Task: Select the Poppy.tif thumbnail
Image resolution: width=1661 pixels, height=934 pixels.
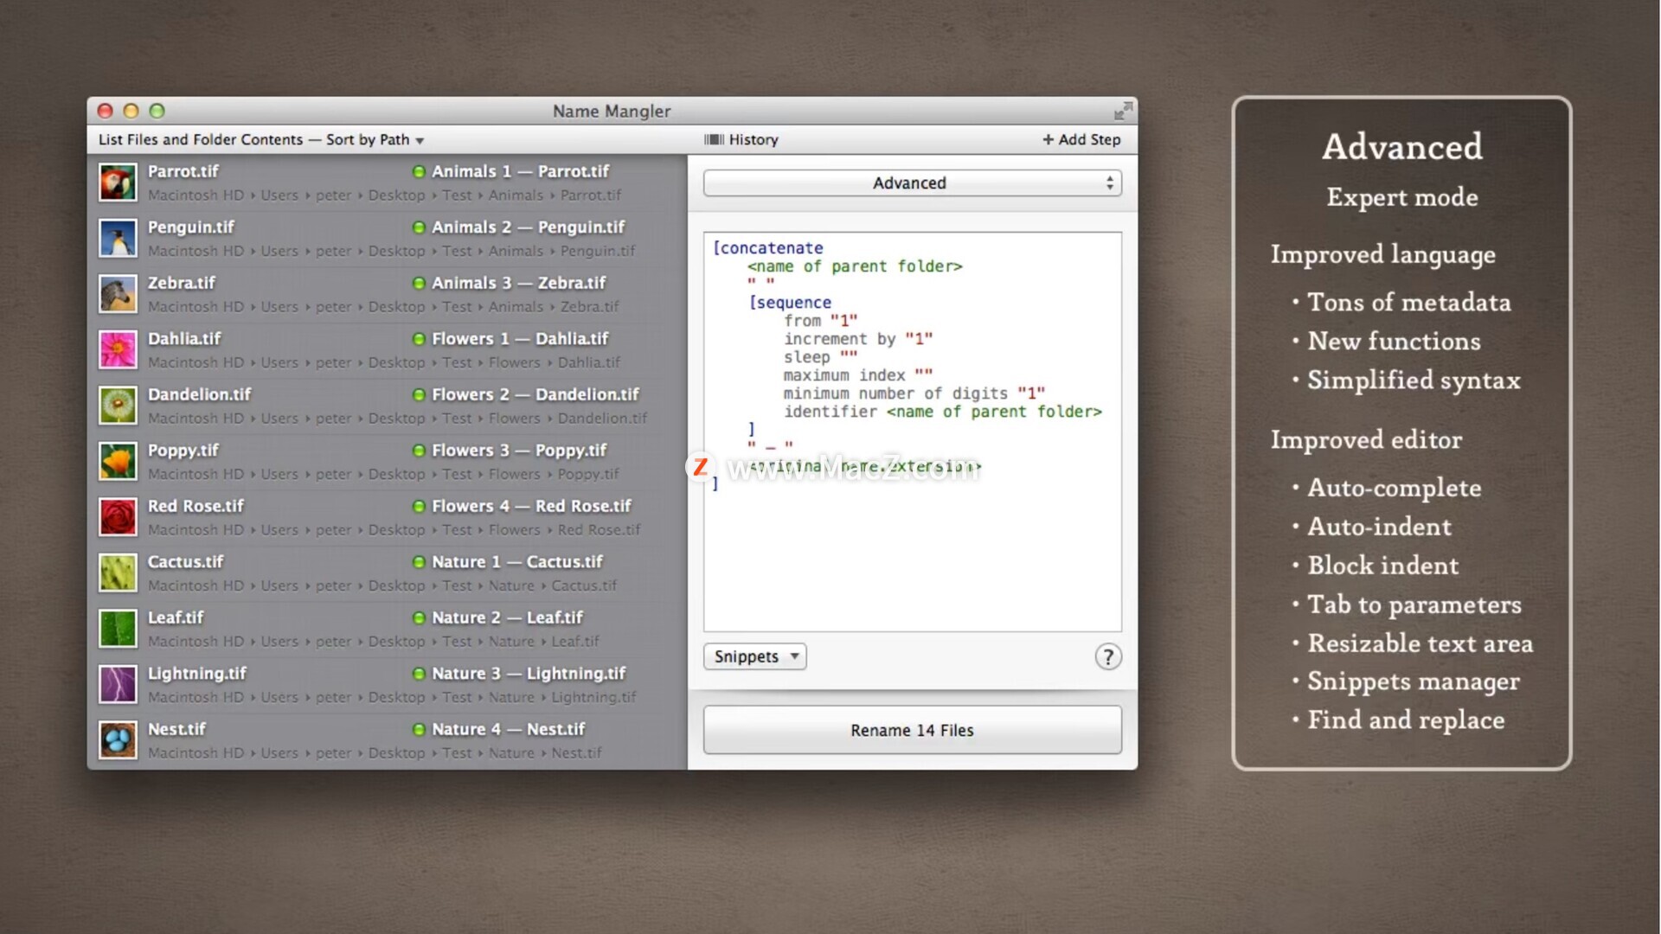Action: pos(118,462)
